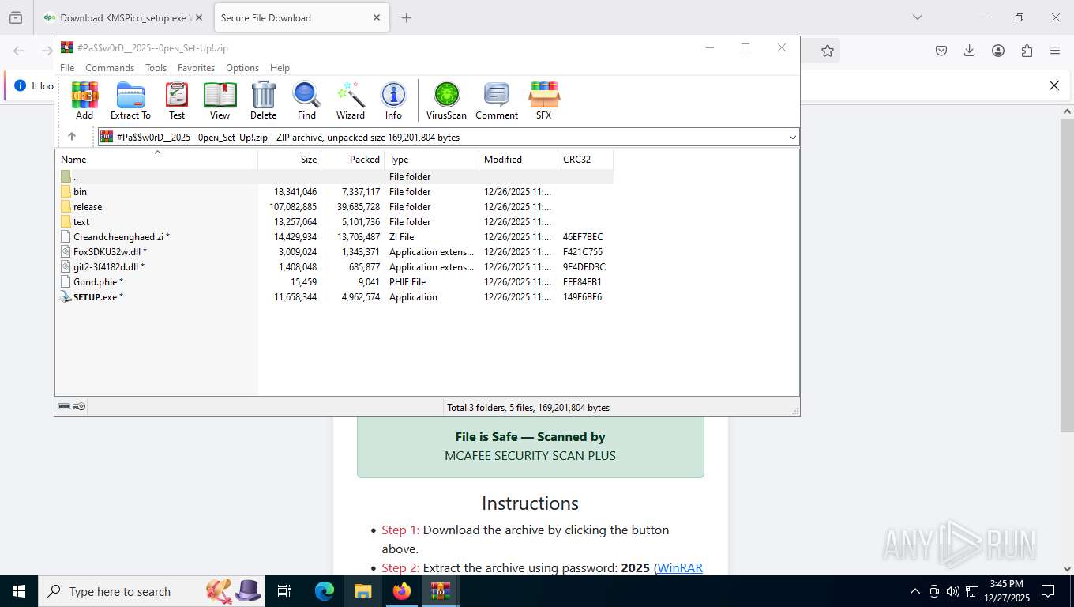Image resolution: width=1074 pixels, height=607 pixels.
Task: Open the notification center icon
Action: coord(1048,591)
